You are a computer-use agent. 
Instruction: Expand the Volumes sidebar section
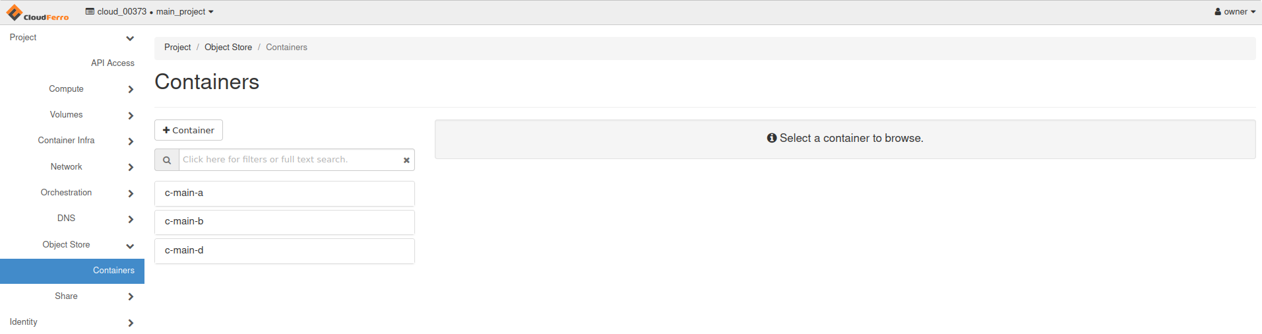point(131,116)
